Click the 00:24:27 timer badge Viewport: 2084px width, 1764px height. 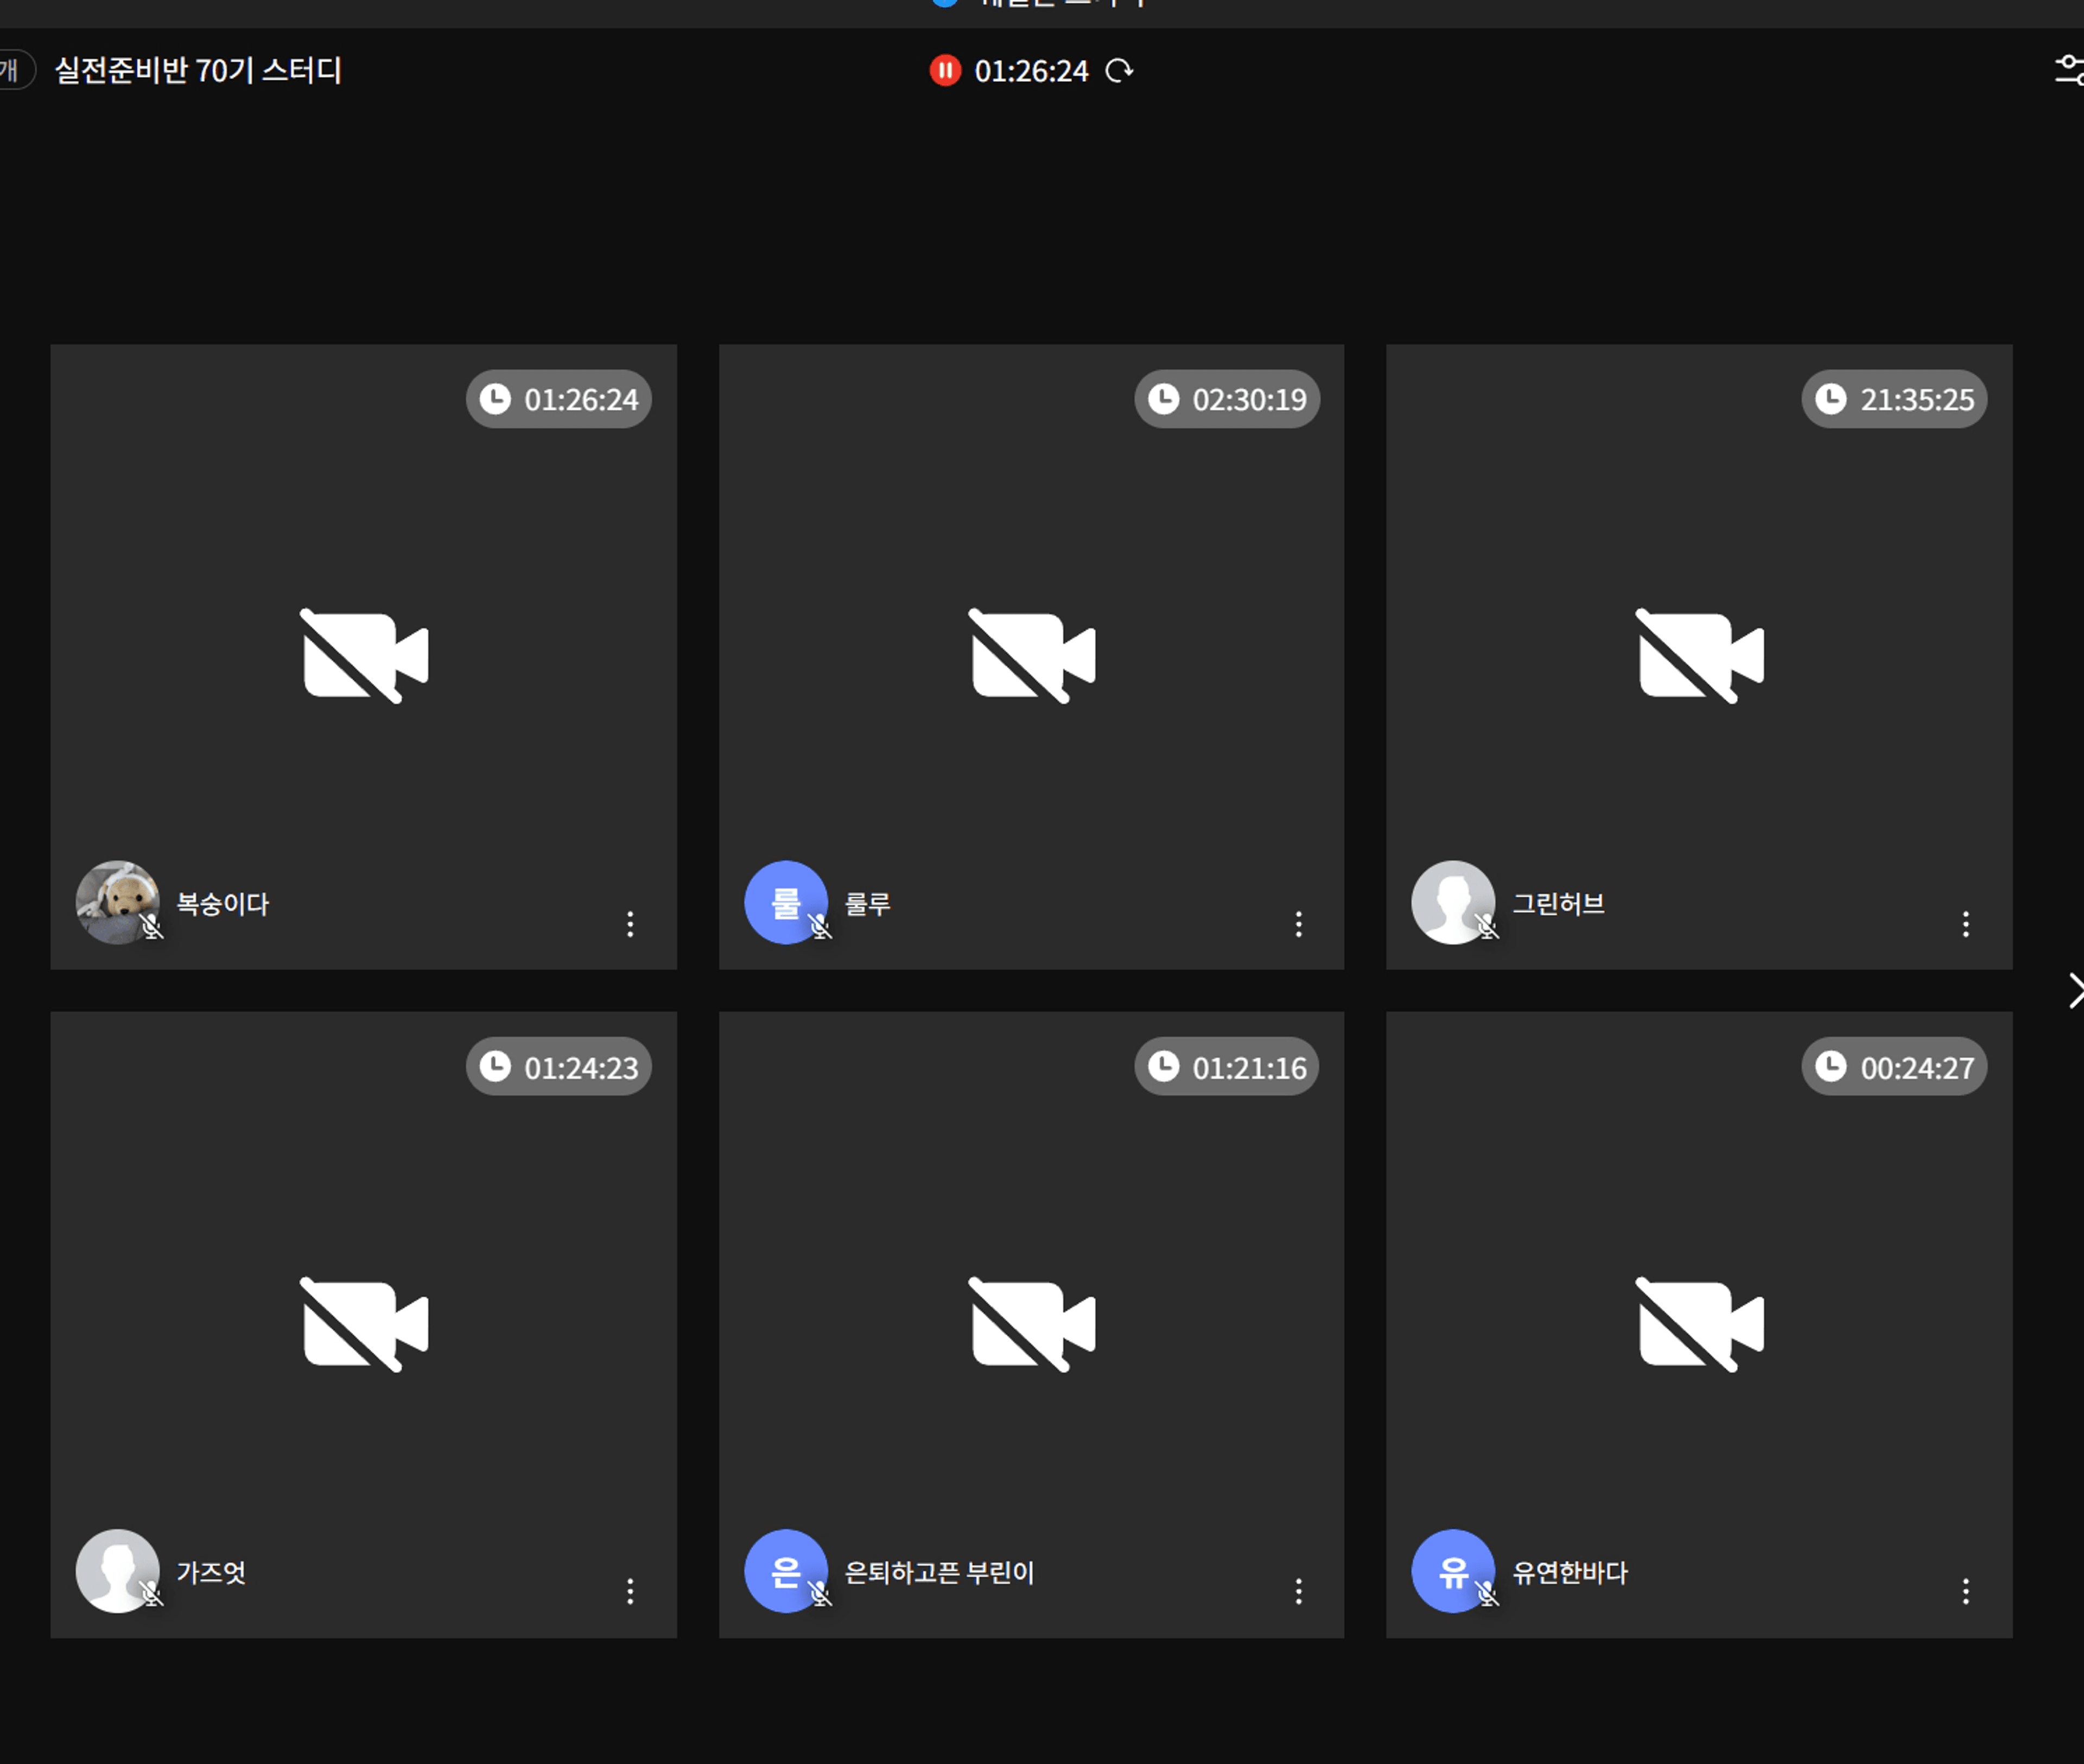point(1894,1067)
